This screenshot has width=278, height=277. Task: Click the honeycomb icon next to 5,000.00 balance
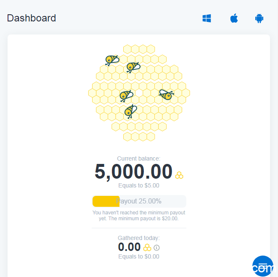(179, 175)
